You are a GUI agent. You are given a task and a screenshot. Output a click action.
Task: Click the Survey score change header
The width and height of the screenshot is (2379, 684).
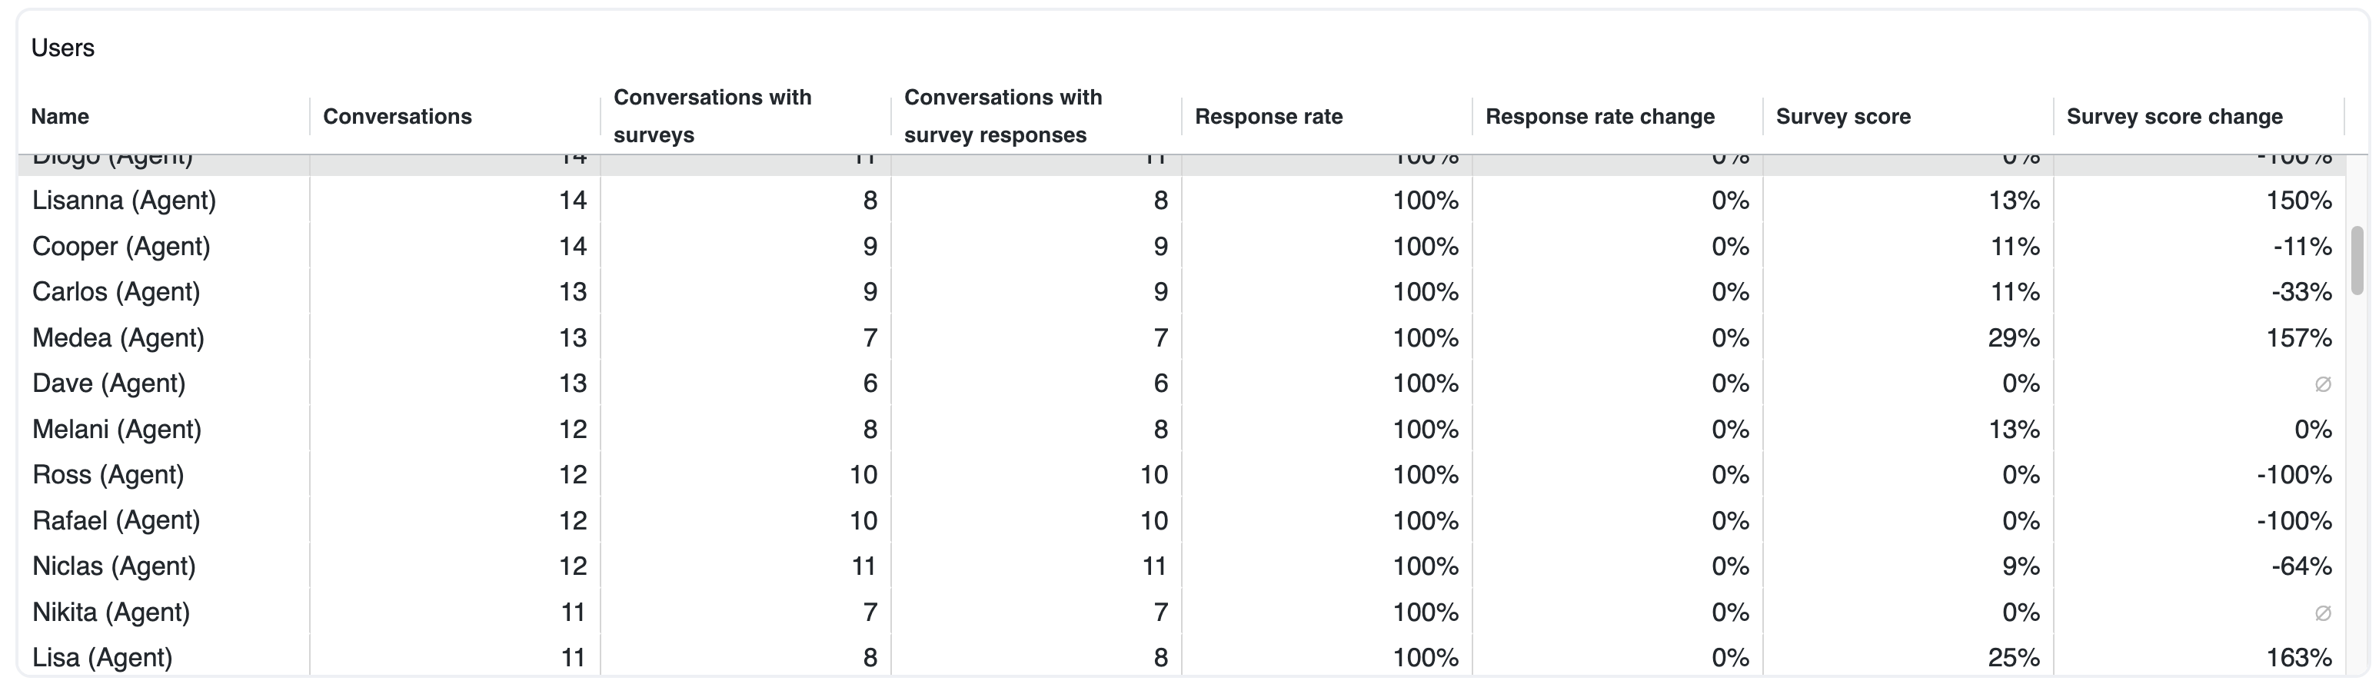pos(2174,116)
